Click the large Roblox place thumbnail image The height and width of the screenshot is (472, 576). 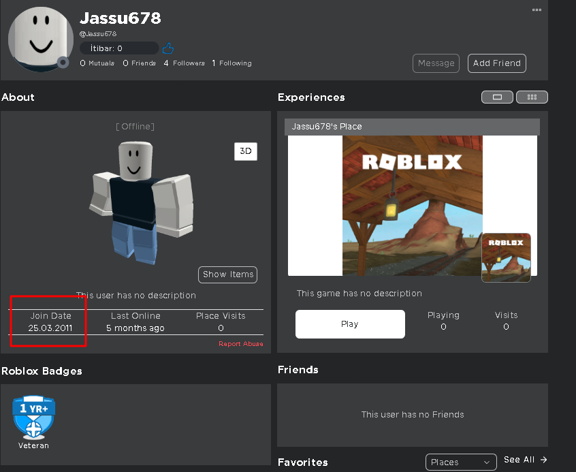click(x=412, y=206)
